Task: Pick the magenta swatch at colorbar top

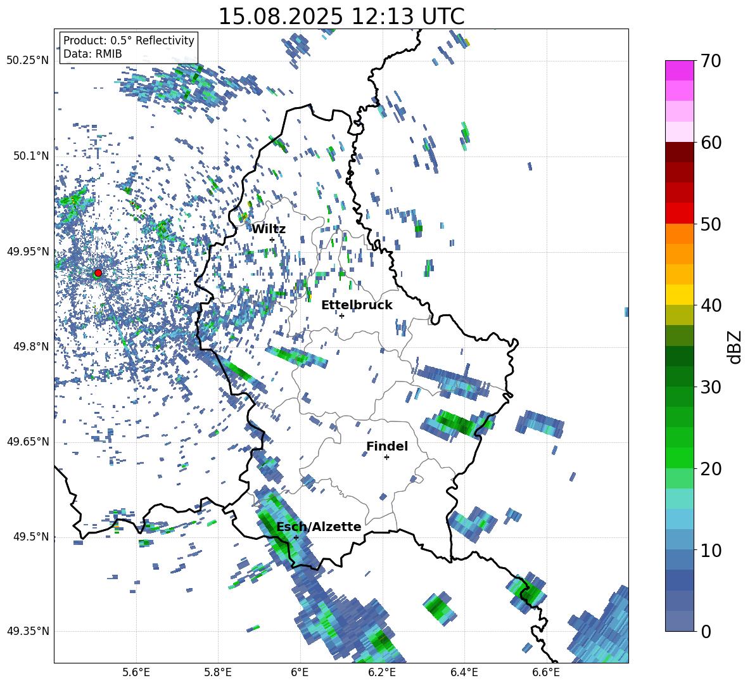Action: (680, 70)
